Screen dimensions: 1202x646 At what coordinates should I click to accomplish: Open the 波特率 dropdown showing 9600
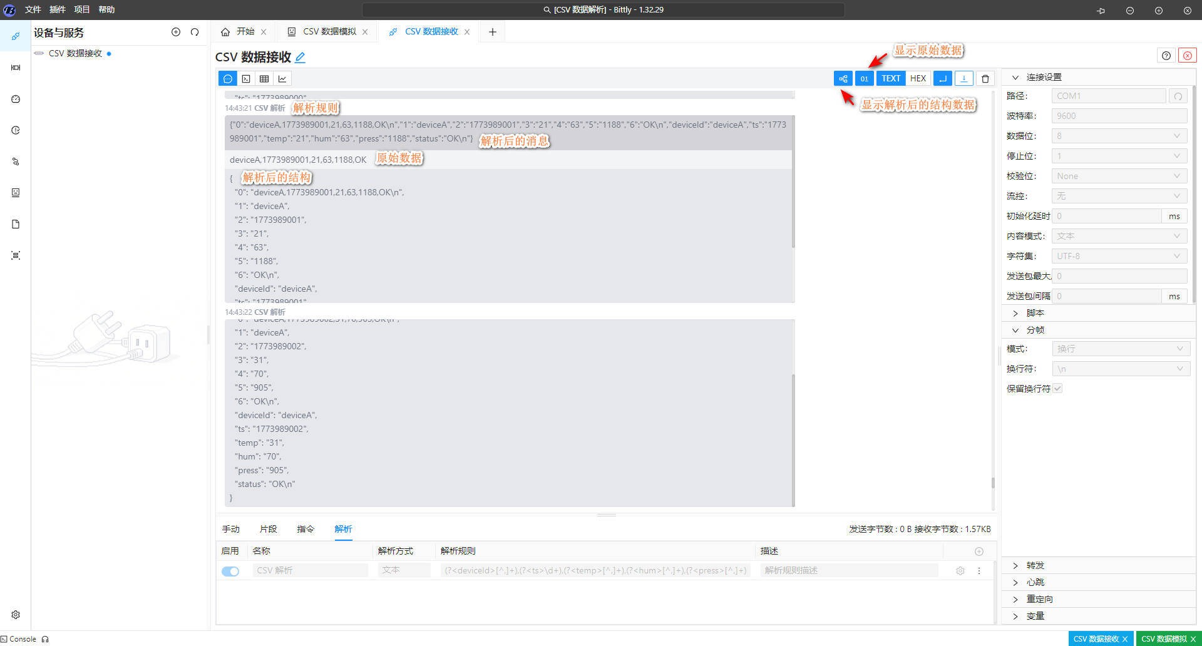pos(1119,116)
